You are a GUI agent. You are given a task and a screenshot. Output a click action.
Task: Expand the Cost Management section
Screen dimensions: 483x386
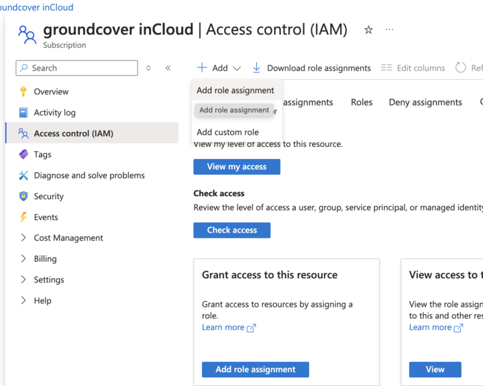pos(23,238)
